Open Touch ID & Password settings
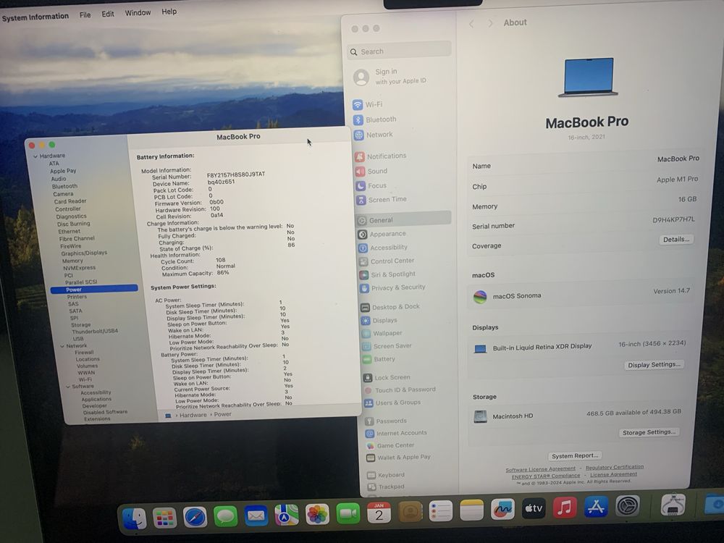This screenshot has width=724, height=543. pyautogui.click(x=400, y=390)
